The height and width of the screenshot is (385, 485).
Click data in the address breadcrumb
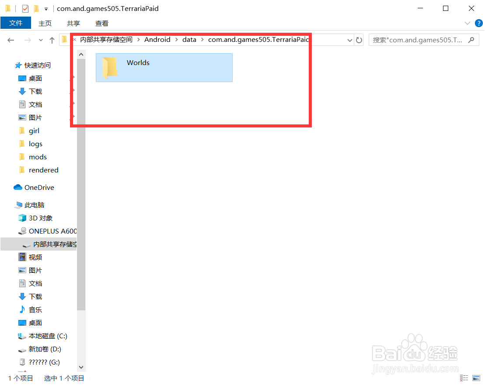tap(189, 40)
